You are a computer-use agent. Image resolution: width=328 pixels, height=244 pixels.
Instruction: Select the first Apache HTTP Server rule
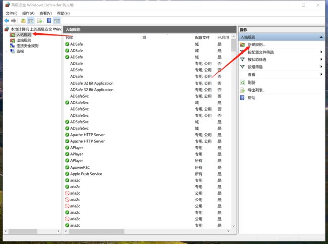coord(147,135)
